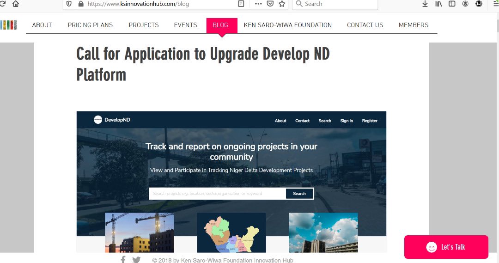Click the dark Search button
Screen dimensions: 499x263
(x=299, y=194)
